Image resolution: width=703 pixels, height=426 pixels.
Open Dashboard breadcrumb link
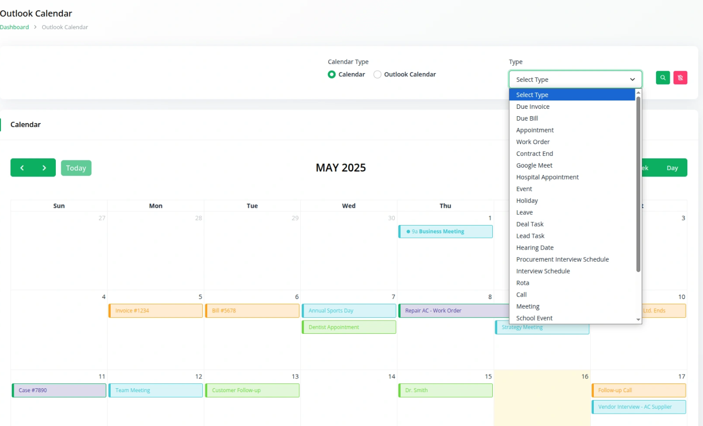coord(14,27)
